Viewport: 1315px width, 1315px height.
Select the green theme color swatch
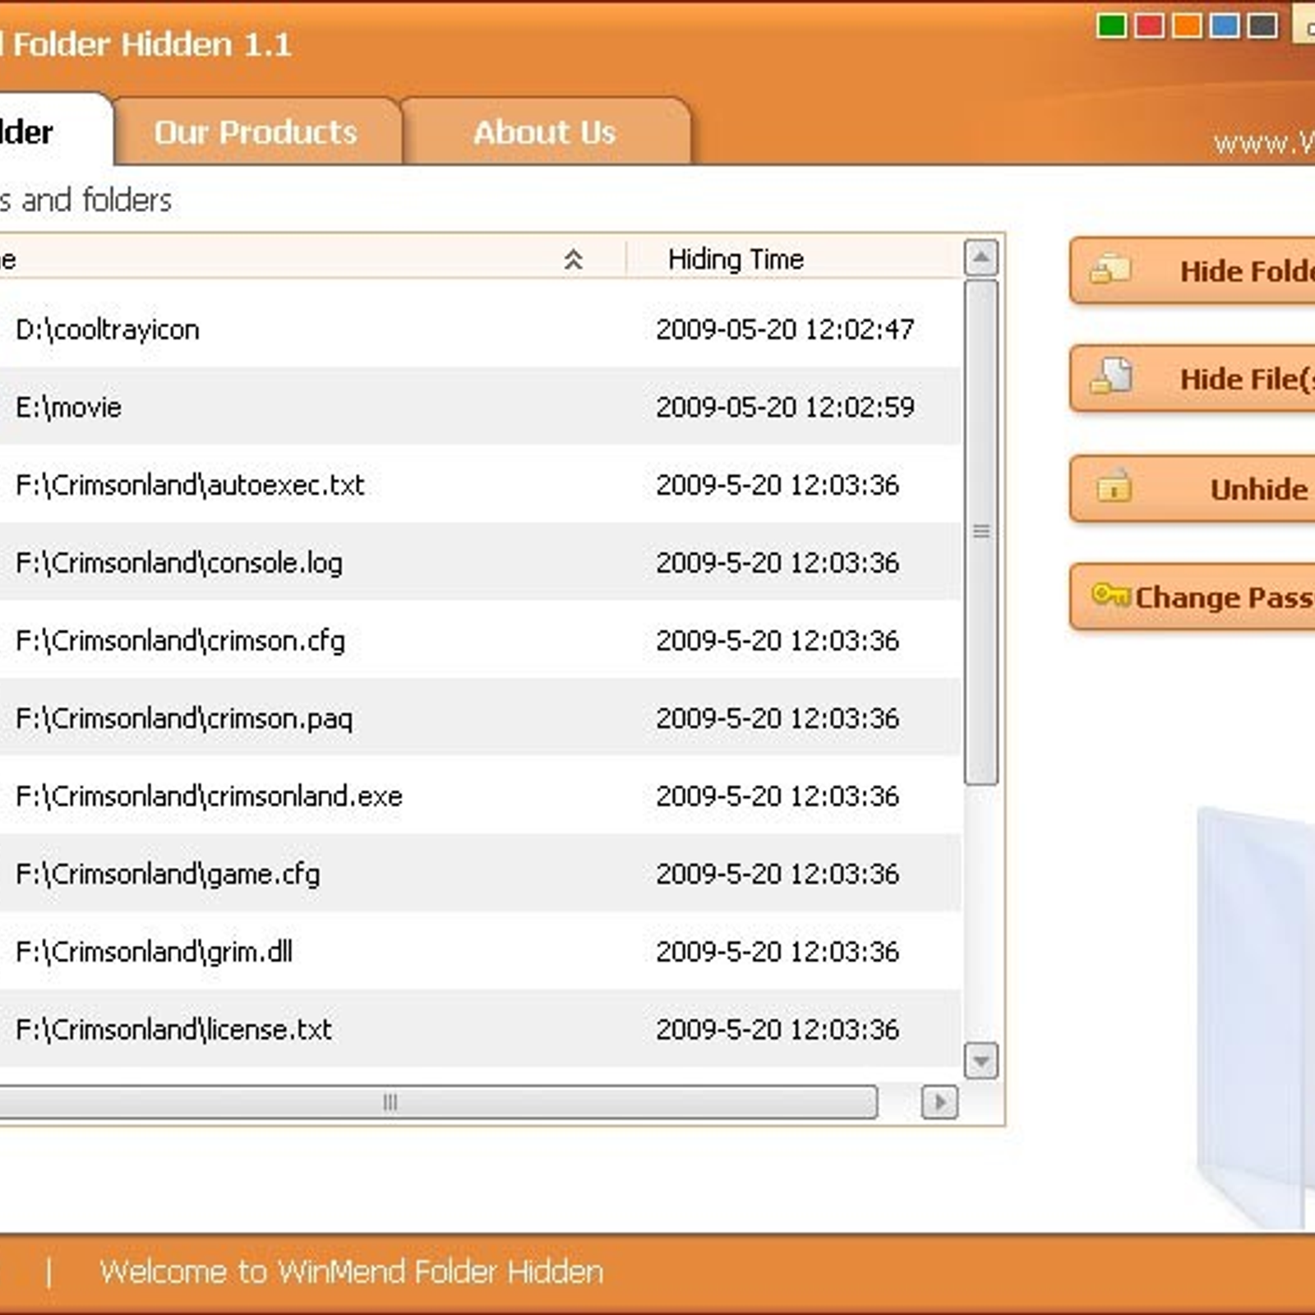pos(1111,26)
